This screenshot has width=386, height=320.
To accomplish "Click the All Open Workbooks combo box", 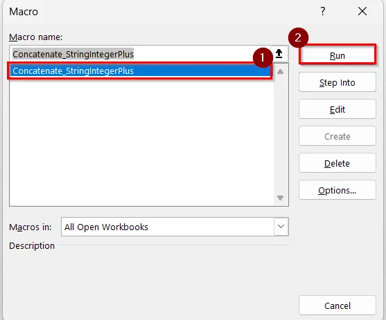I will pos(175,227).
